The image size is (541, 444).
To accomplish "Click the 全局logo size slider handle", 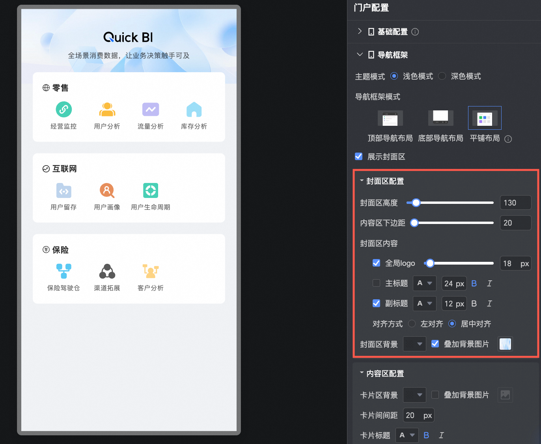I will point(430,263).
